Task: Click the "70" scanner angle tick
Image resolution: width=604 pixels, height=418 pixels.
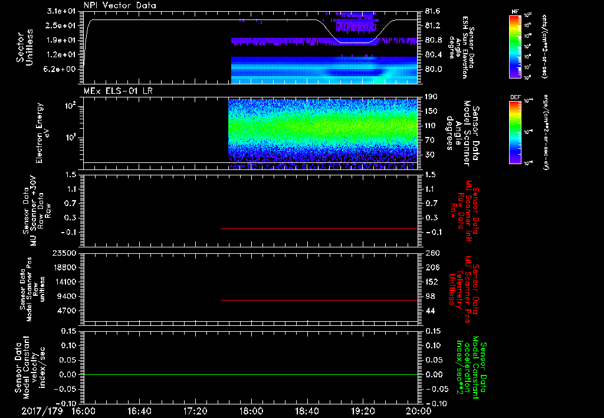Action: pyautogui.click(x=430, y=141)
